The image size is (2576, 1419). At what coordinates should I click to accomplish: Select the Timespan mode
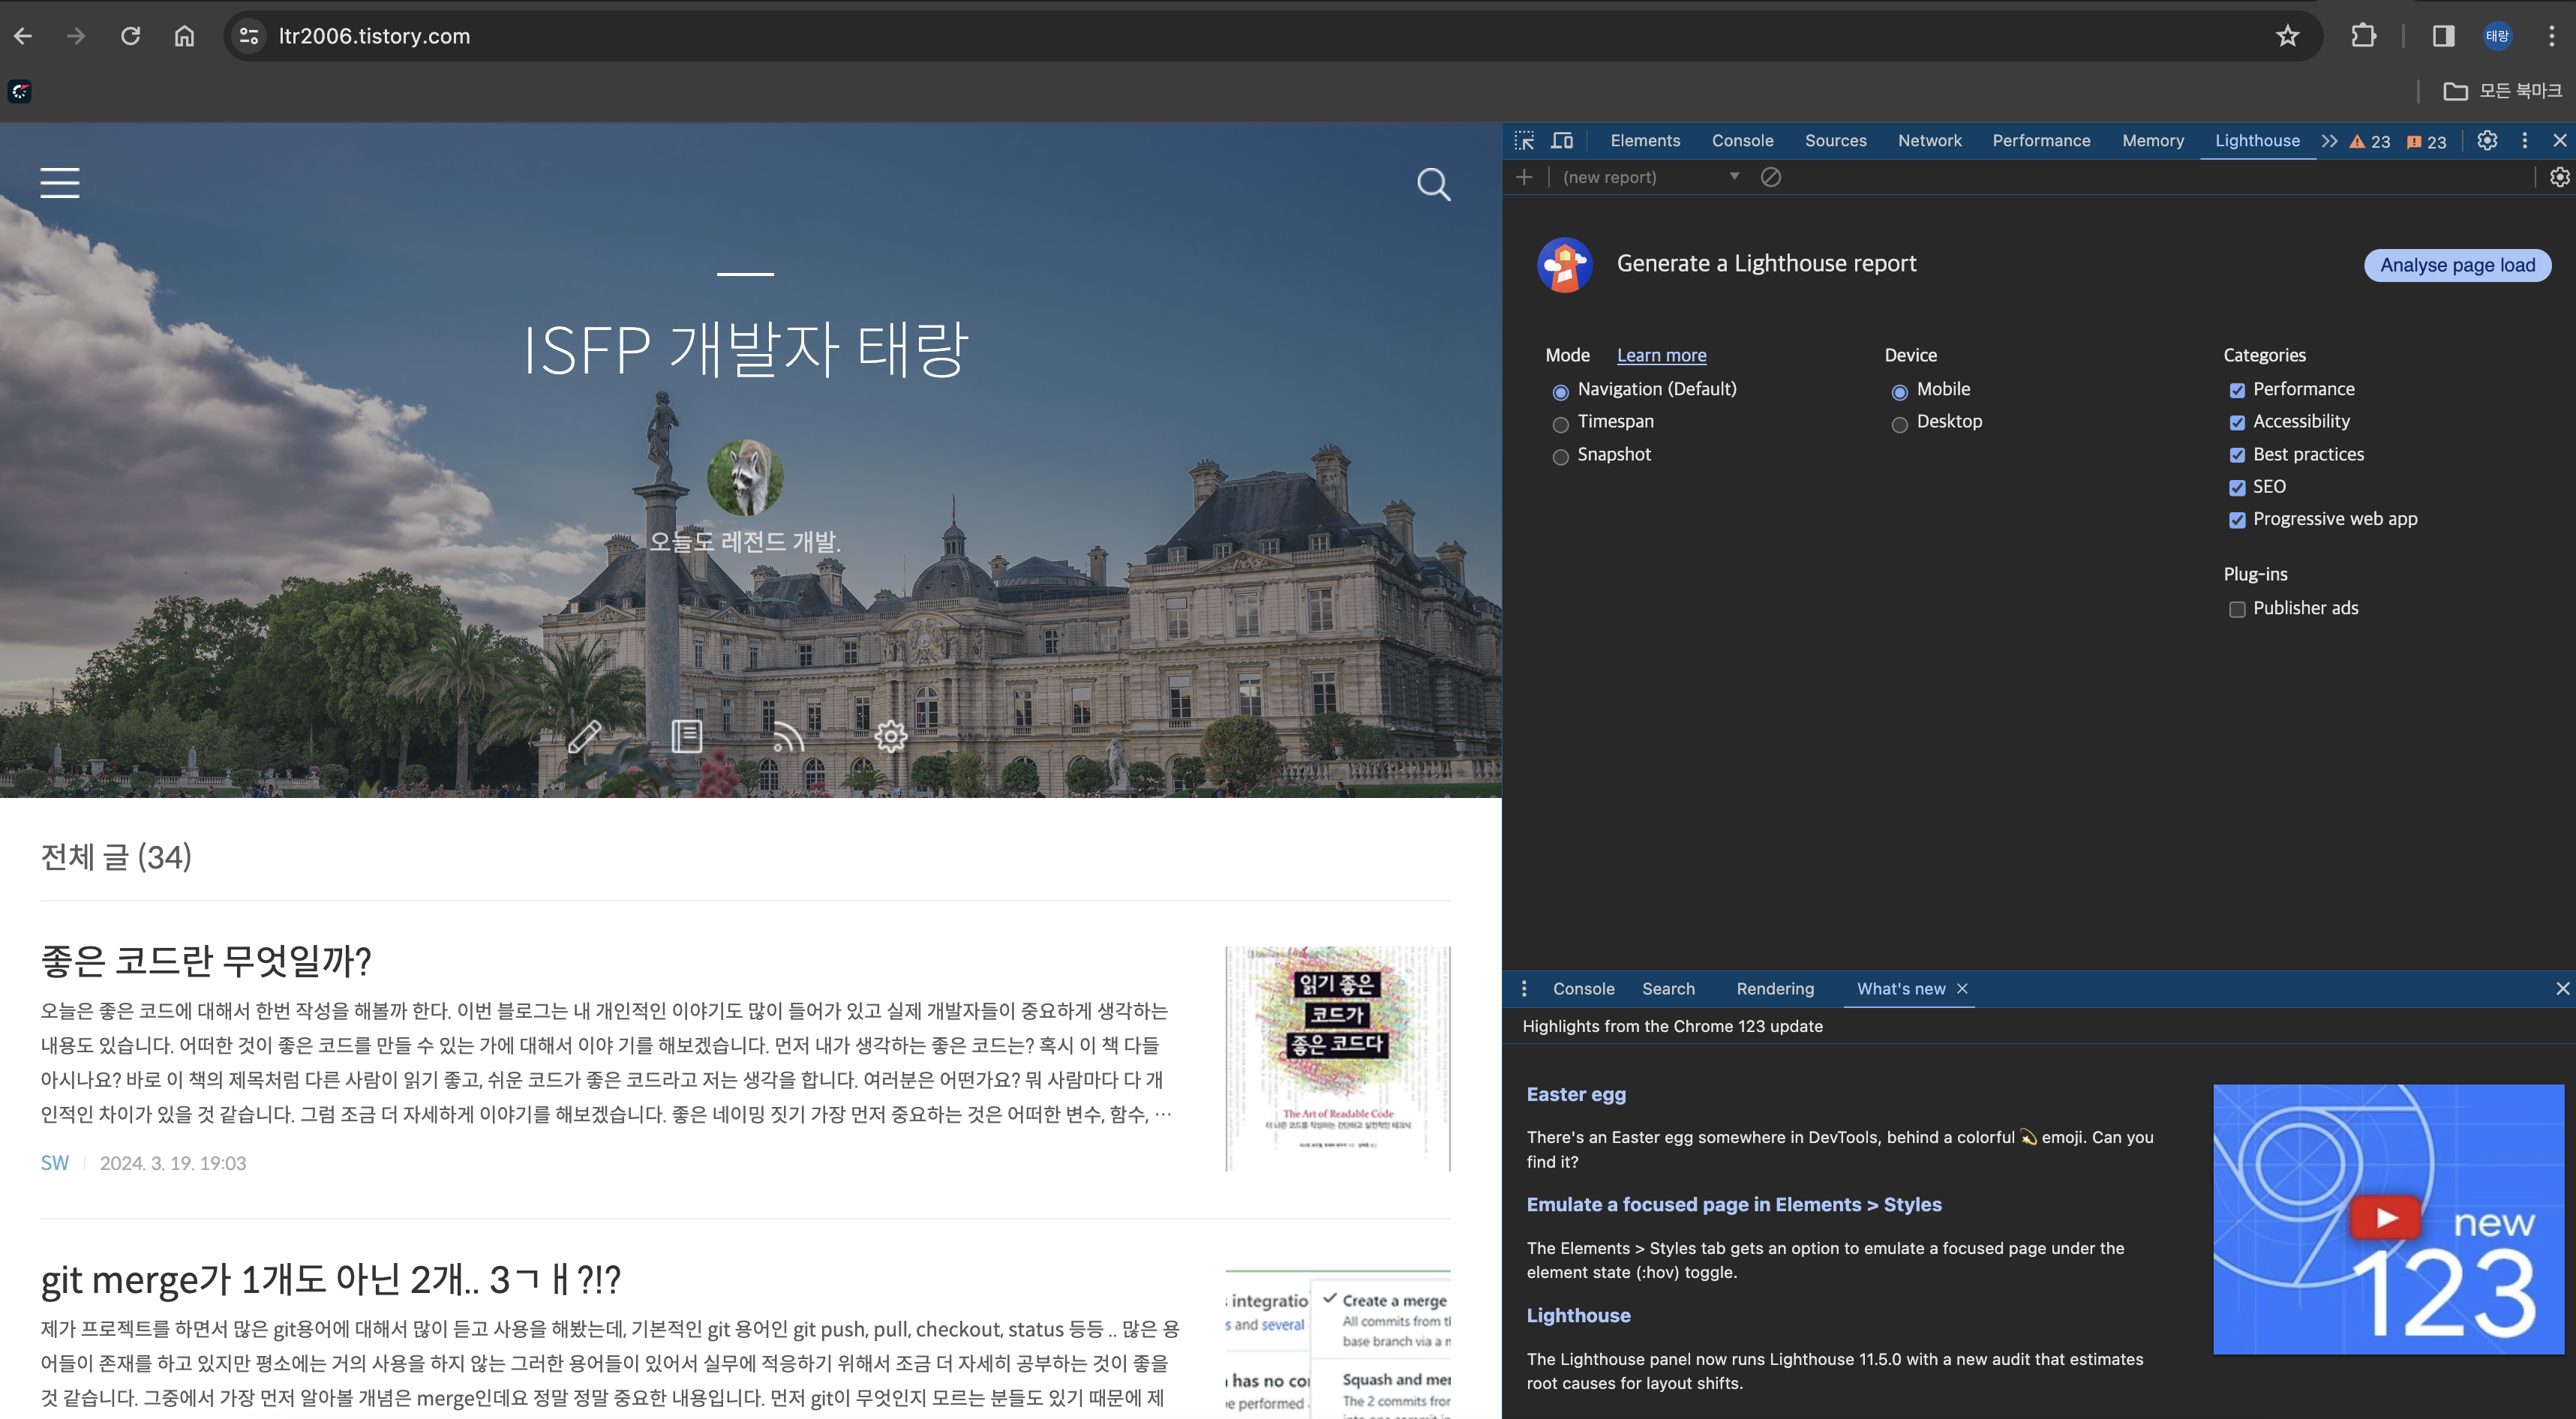[1560, 424]
